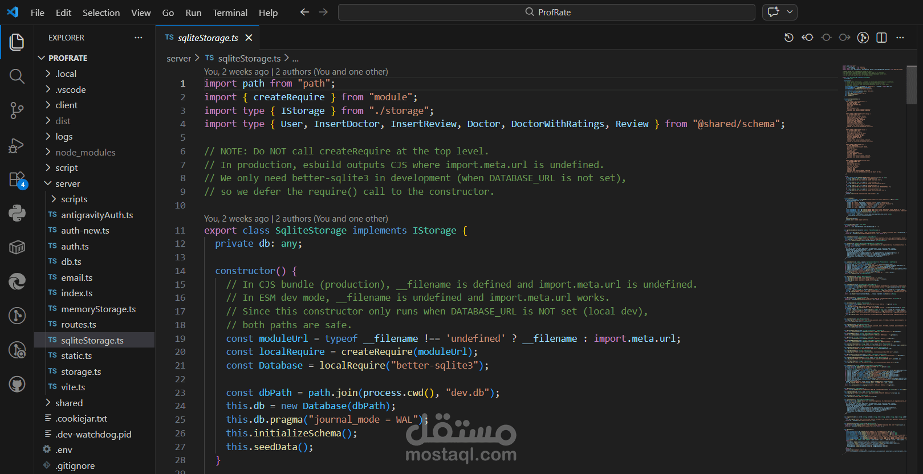Expand the dist folder
This screenshot has width=923, height=474.
point(48,121)
